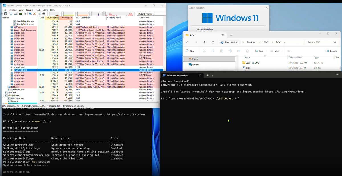
Task: Open Process menu in Process Explorer
Action: pos(30,10)
